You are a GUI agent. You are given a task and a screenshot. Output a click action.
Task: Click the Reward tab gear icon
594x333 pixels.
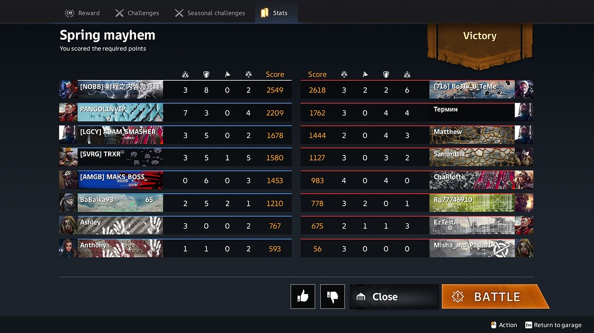point(69,13)
